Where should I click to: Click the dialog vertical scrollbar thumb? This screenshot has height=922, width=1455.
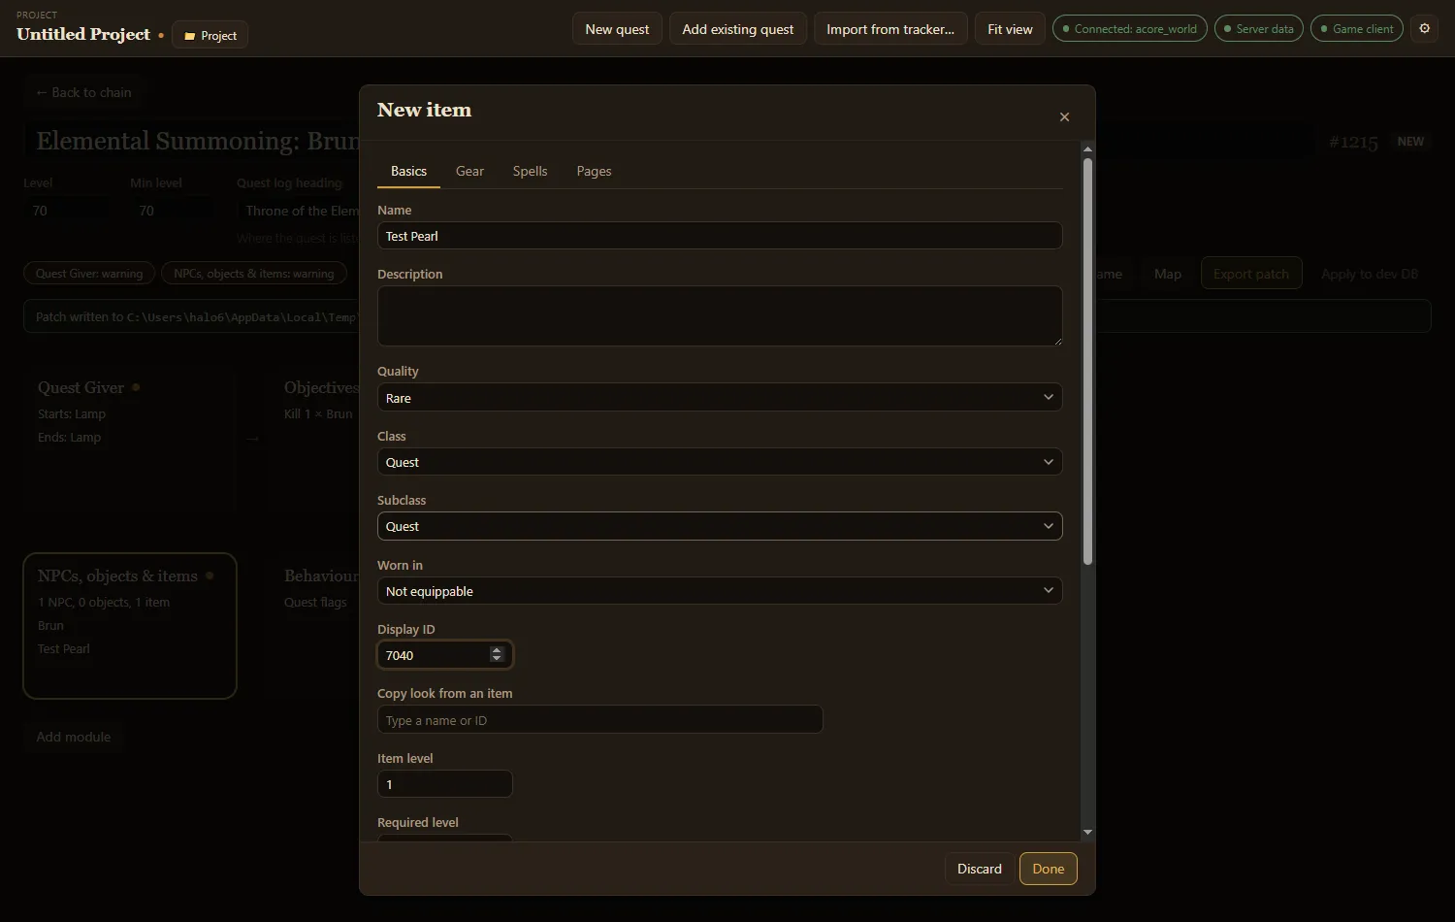(1087, 361)
